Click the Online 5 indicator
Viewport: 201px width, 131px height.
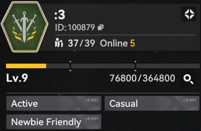(x=117, y=43)
